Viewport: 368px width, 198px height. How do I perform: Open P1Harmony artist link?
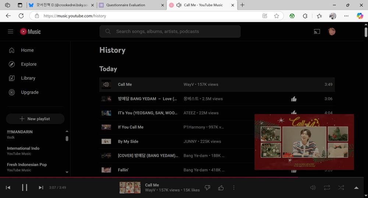[x=194, y=127]
